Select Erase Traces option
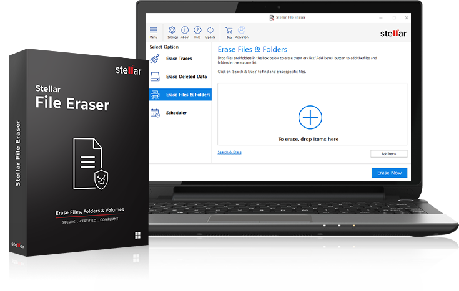 tap(179, 59)
